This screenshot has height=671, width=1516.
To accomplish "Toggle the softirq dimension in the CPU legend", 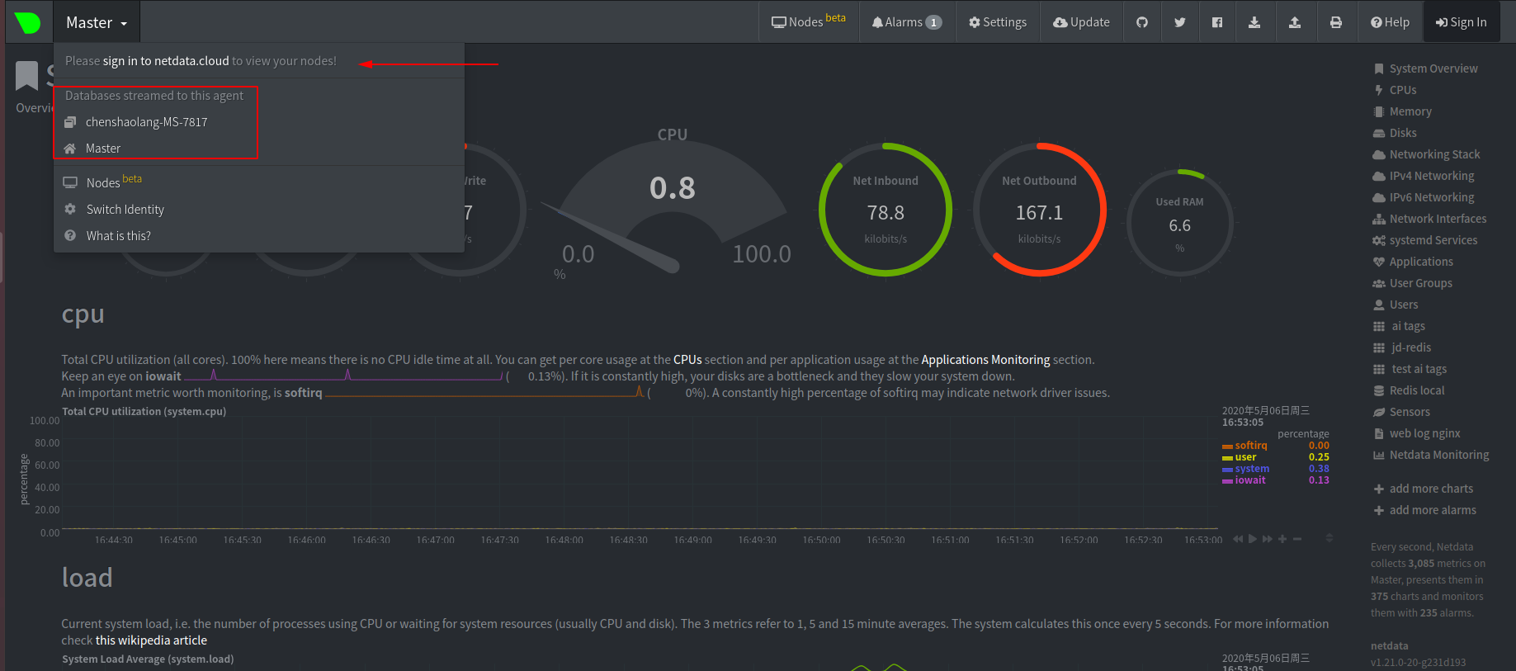I will [1250, 446].
